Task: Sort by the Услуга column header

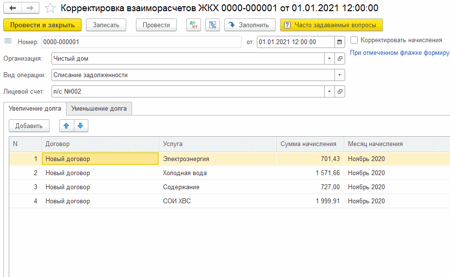Action: click(x=218, y=144)
